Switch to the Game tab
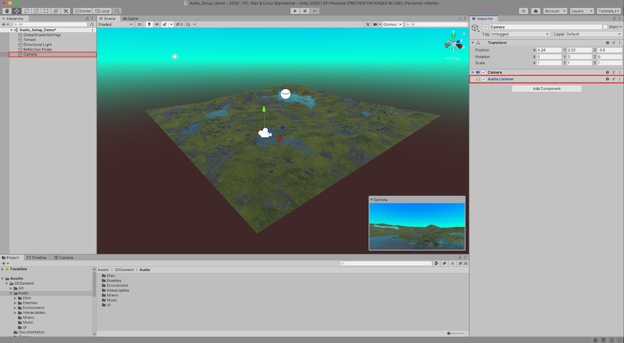The image size is (624, 343). coord(131,19)
